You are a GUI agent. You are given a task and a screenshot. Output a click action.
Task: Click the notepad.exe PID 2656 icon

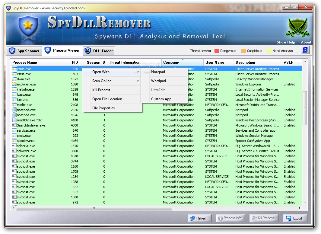[14, 110]
